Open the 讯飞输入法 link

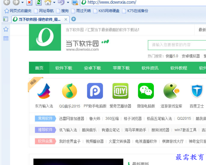pos(68,130)
